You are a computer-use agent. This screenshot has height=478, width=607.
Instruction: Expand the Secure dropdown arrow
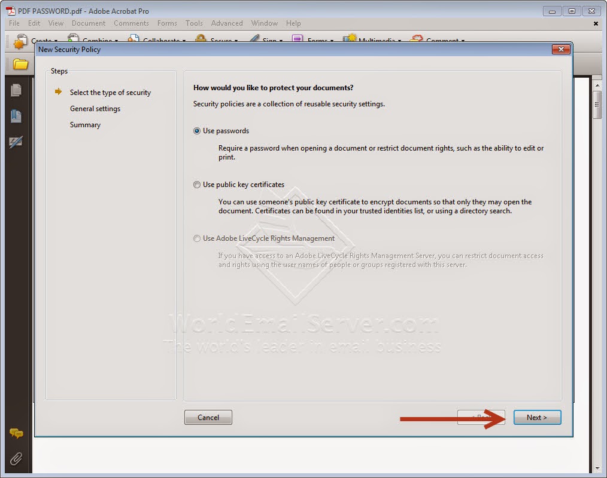[x=236, y=41]
